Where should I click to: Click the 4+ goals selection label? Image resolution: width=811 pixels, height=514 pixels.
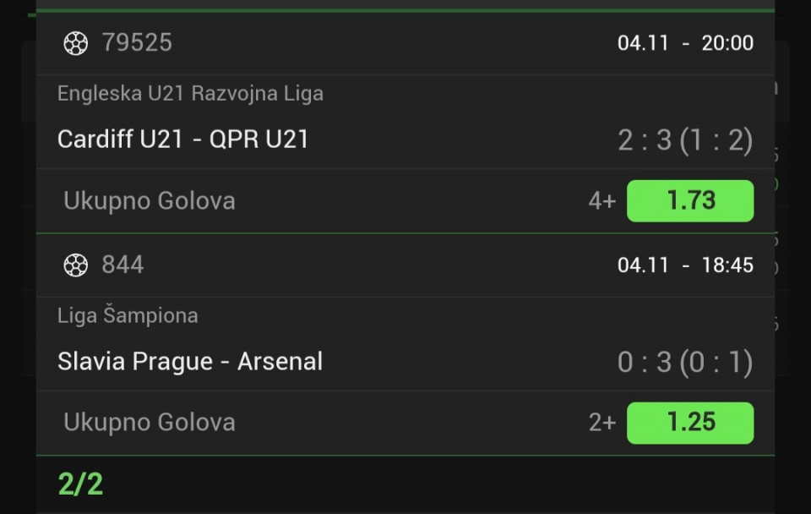click(x=602, y=201)
